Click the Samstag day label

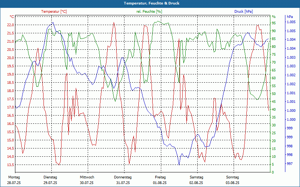[x=196, y=177]
